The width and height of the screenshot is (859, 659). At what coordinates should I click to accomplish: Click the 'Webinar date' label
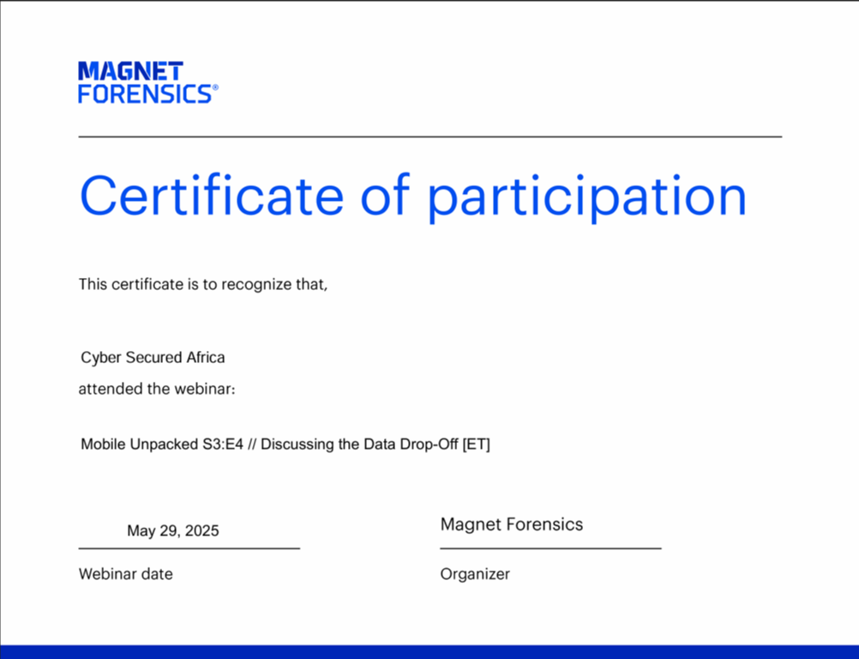[x=125, y=574]
